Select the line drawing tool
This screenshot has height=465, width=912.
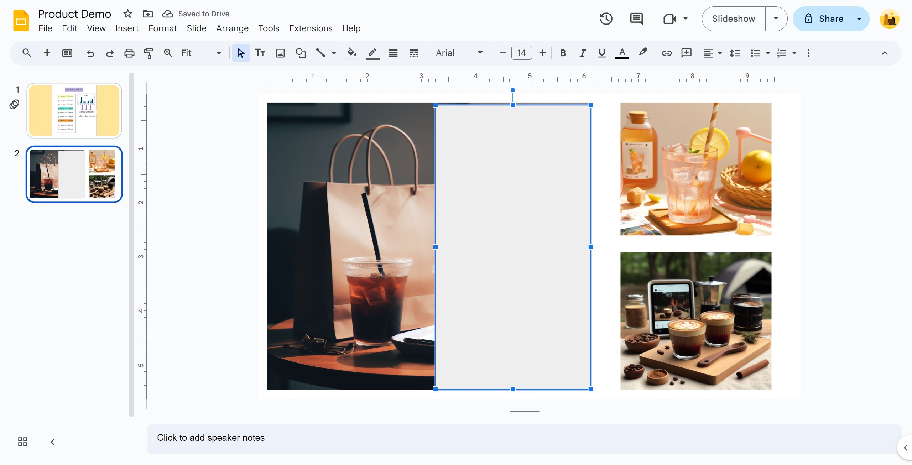point(320,53)
